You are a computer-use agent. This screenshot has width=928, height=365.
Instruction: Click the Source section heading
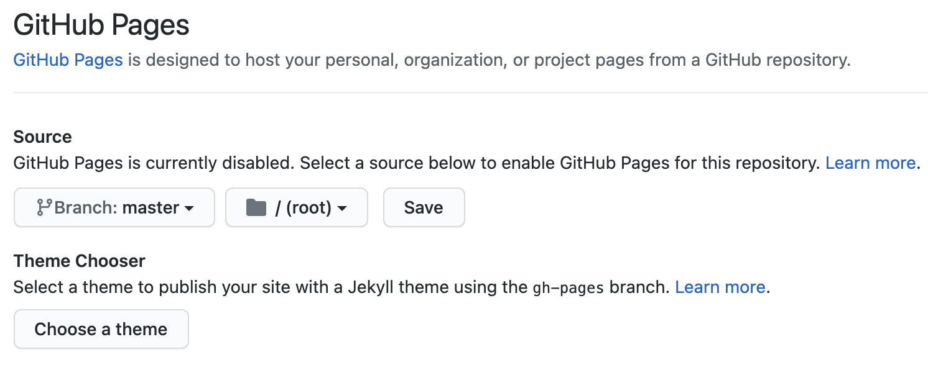[x=42, y=137]
